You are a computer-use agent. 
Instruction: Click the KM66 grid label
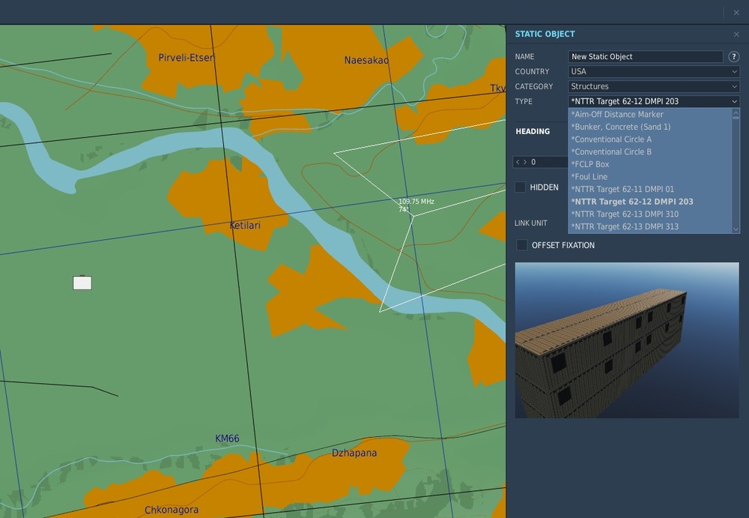click(227, 439)
